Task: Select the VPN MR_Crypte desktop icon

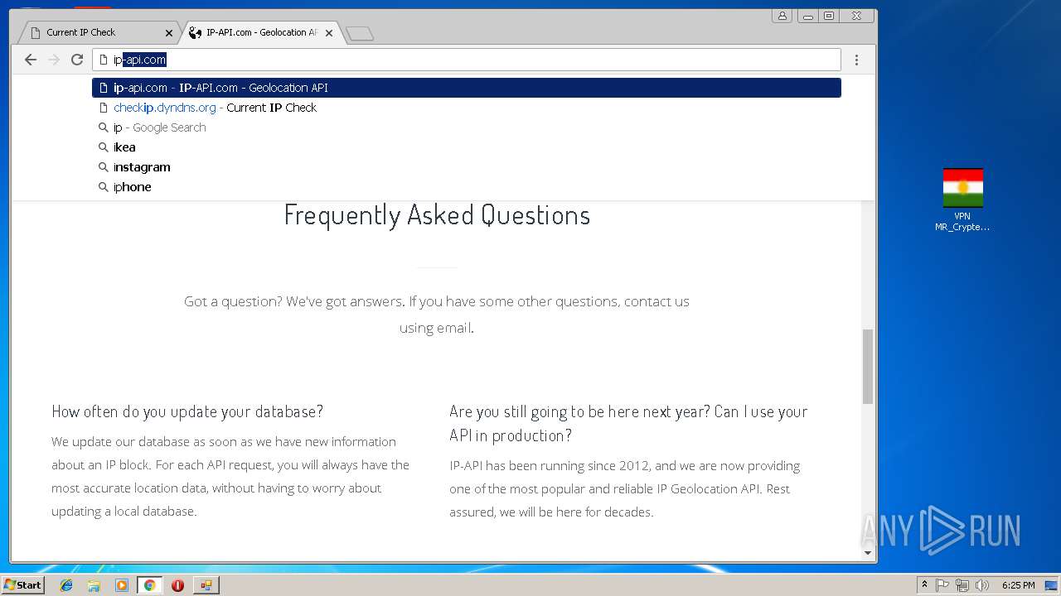Action: pyautogui.click(x=962, y=199)
